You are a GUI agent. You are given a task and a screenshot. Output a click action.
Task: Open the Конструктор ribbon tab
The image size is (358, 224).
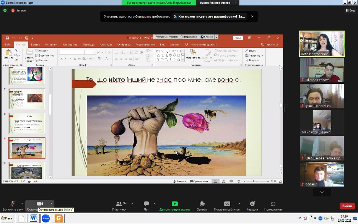(x=70, y=44)
